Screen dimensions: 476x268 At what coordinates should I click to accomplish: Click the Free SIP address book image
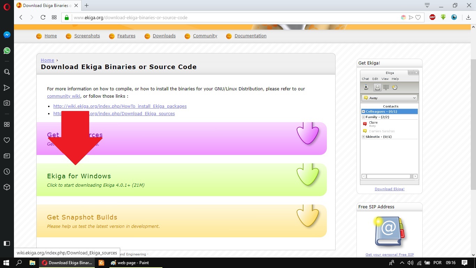tap(390, 231)
